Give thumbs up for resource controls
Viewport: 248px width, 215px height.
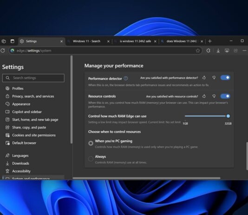coord(204,96)
